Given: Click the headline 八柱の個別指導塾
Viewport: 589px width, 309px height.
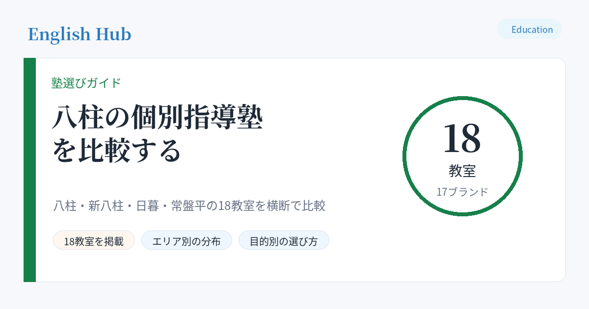Looking at the screenshot, I should (x=158, y=118).
